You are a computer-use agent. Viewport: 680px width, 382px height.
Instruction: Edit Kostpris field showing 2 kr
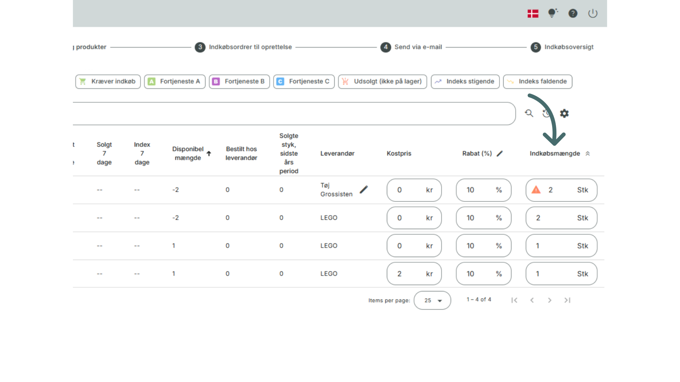click(414, 274)
